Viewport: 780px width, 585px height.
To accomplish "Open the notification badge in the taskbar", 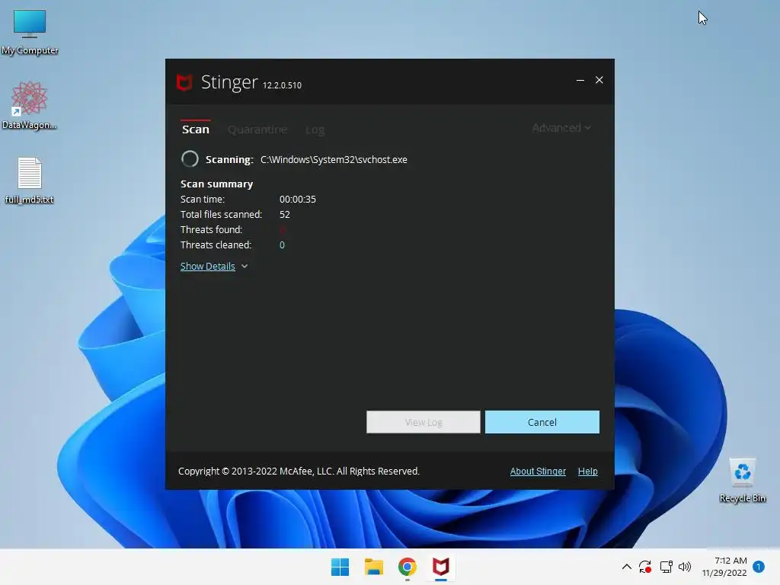I will tap(759, 567).
